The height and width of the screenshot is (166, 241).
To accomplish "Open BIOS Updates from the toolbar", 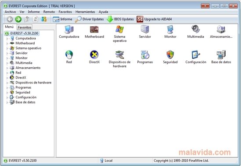I will (120, 19).
